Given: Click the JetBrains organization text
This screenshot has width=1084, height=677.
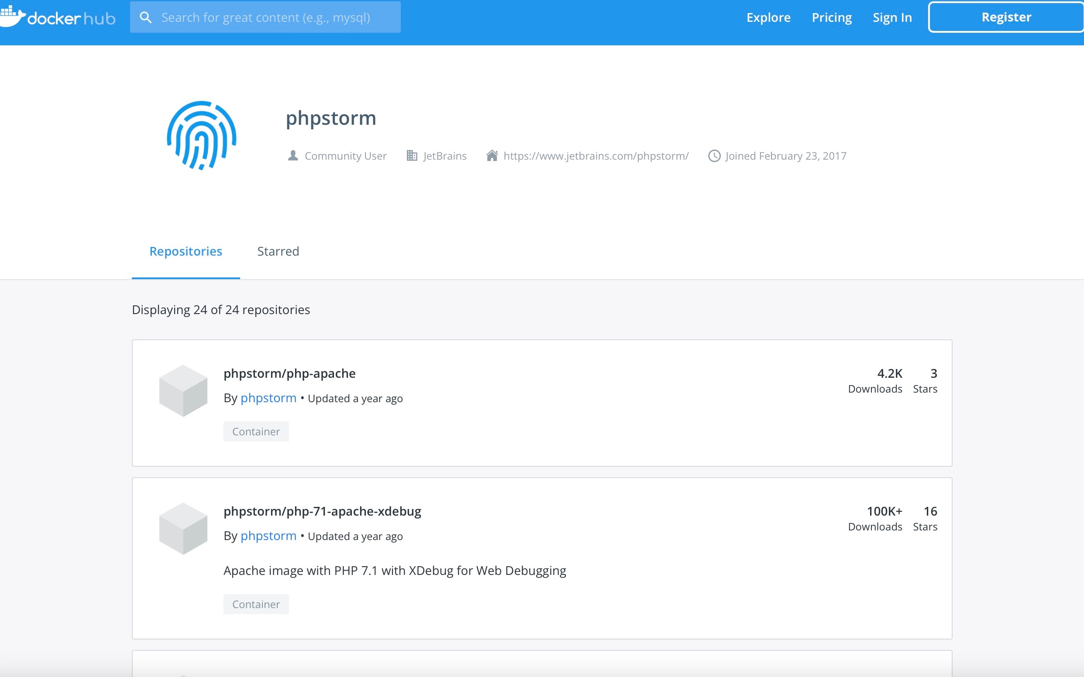Looking at the screenshot, I should 444,156.
